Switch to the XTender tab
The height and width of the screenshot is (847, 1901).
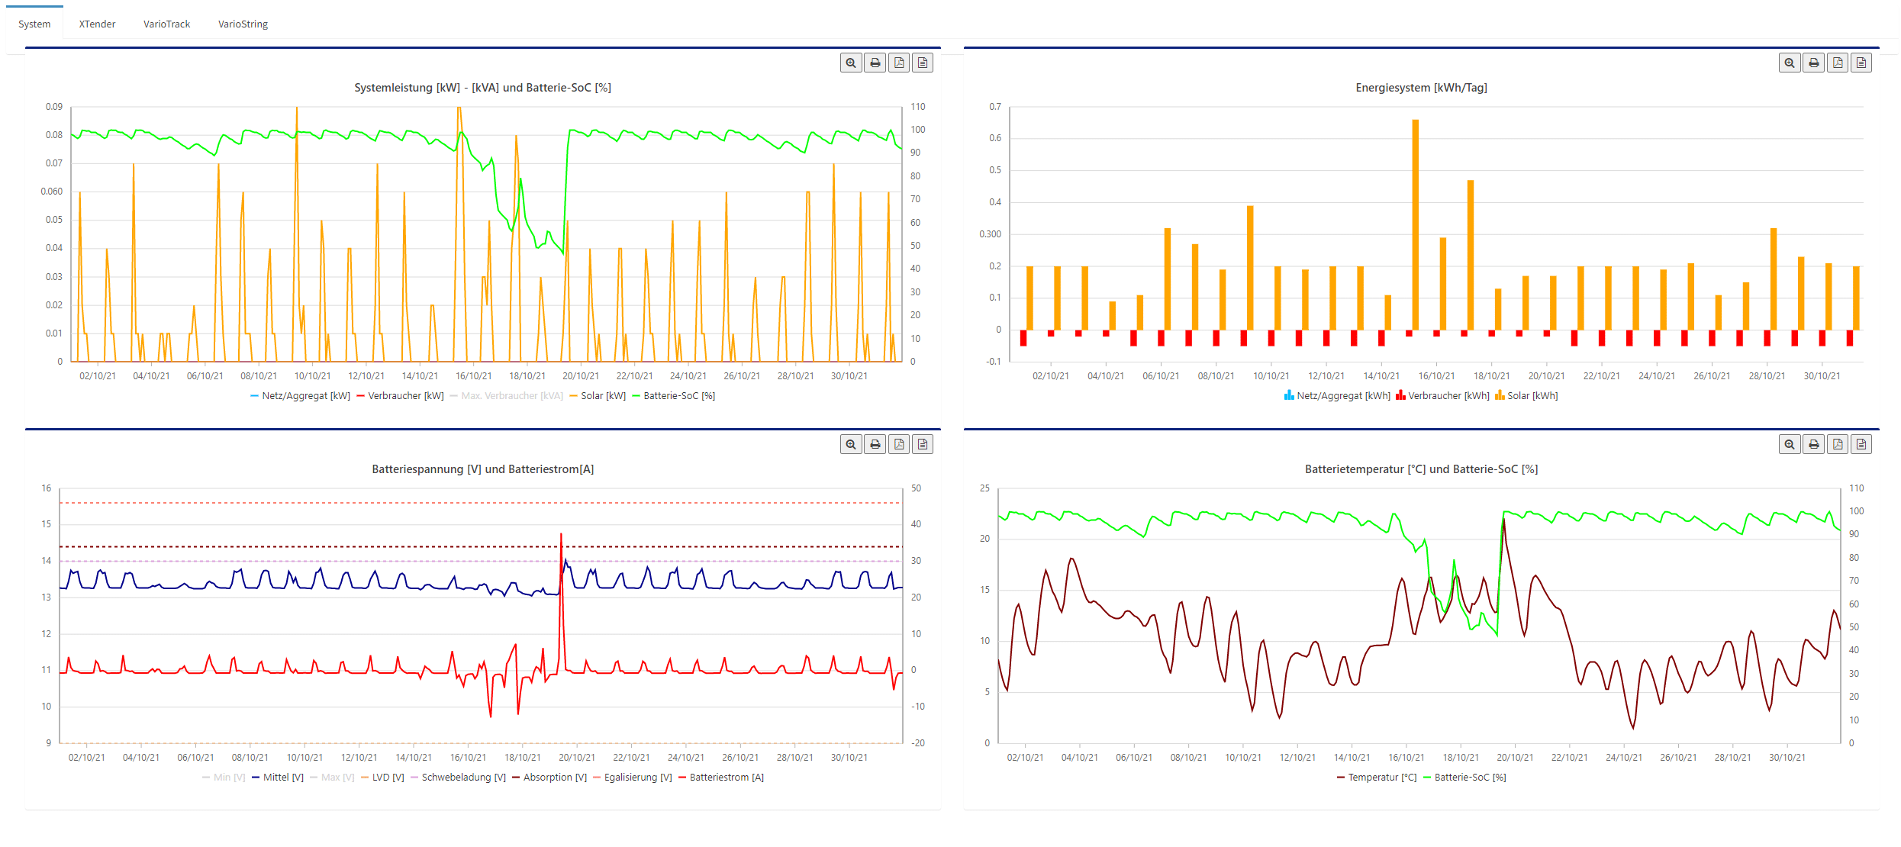97,24
